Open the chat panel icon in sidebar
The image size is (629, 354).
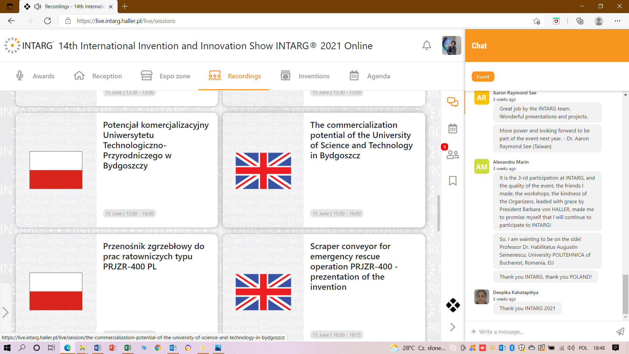click(x=453, y=102)
